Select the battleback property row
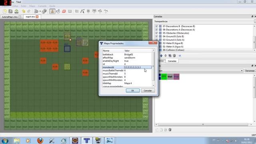 (x=127, y=54)
